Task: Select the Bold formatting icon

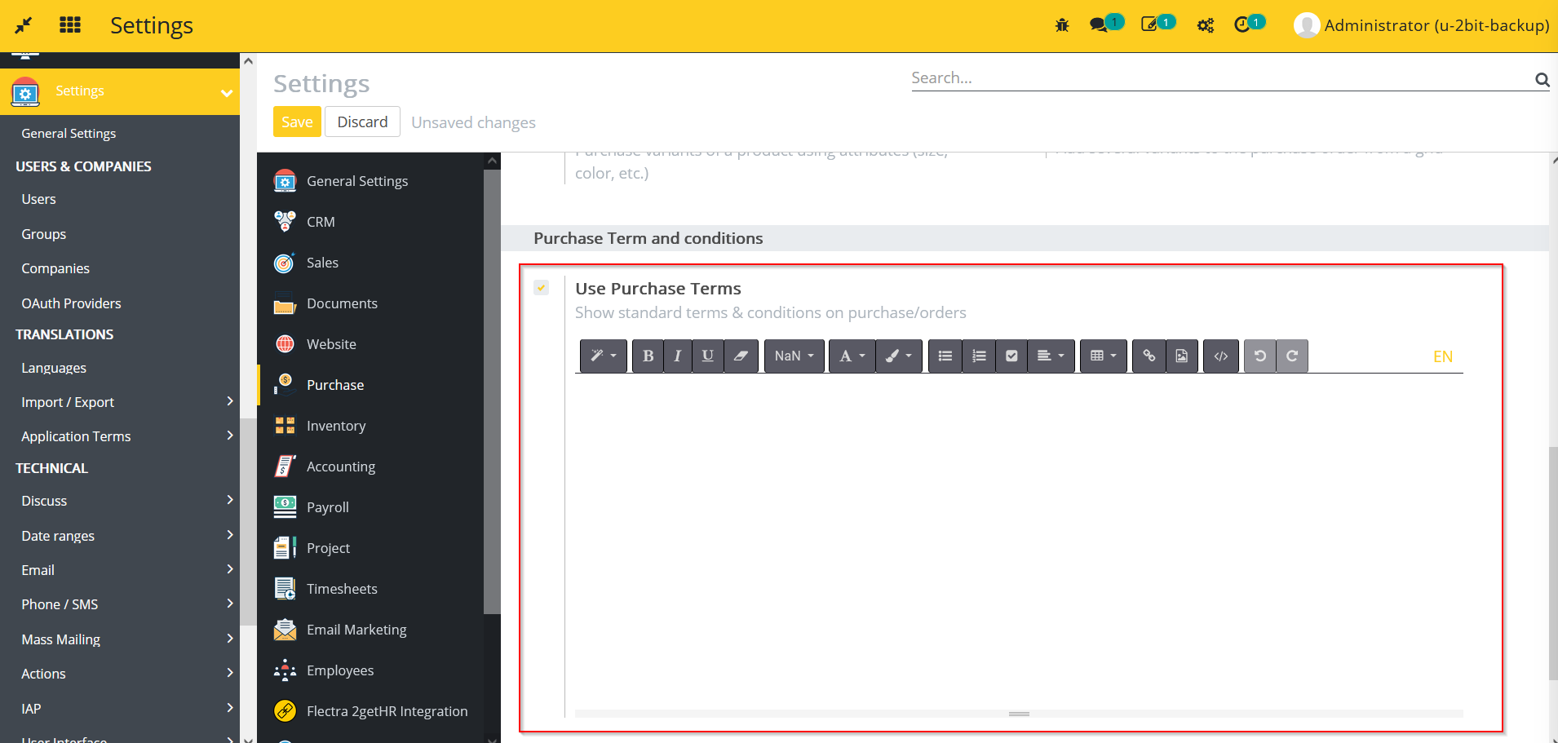Action: tap(647, 356)
